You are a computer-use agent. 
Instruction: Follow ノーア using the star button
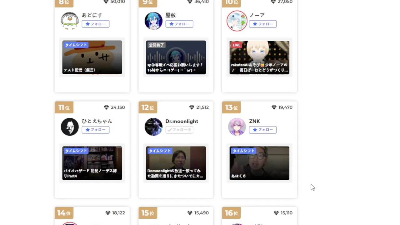pyautogui.click(x=263, y=24)
